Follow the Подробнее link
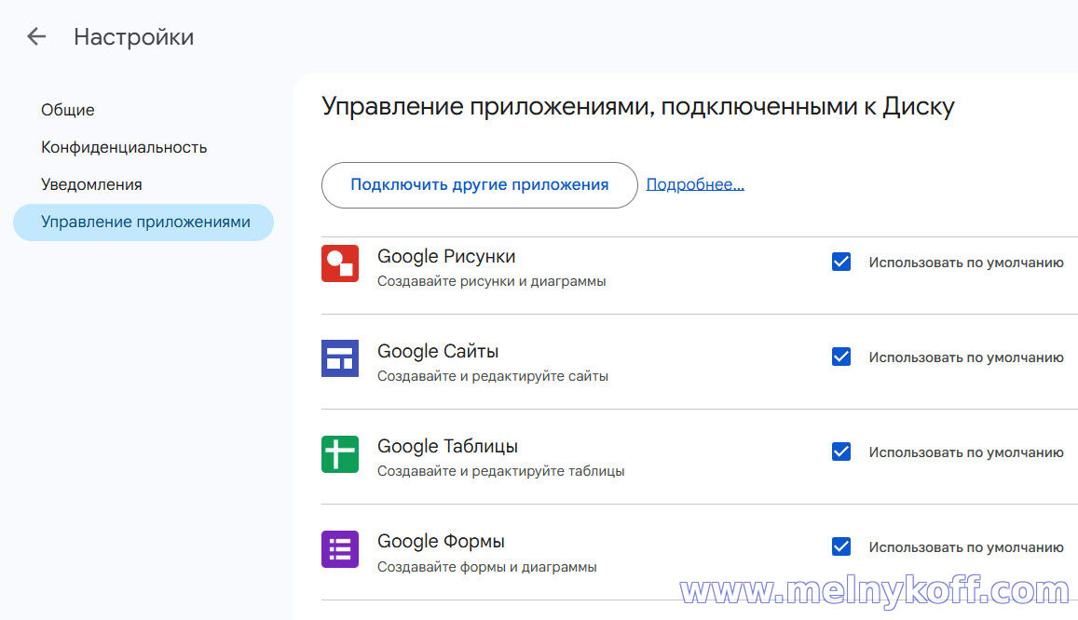 695,184
